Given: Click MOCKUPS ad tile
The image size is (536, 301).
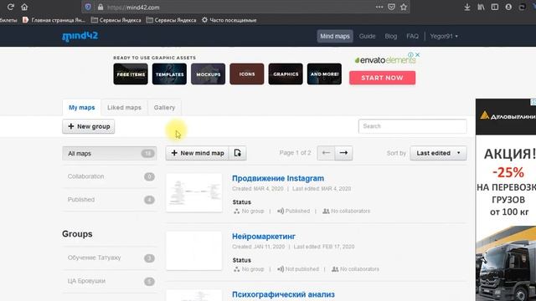Looking at the screenshot, I should click(x=209, y=74).
